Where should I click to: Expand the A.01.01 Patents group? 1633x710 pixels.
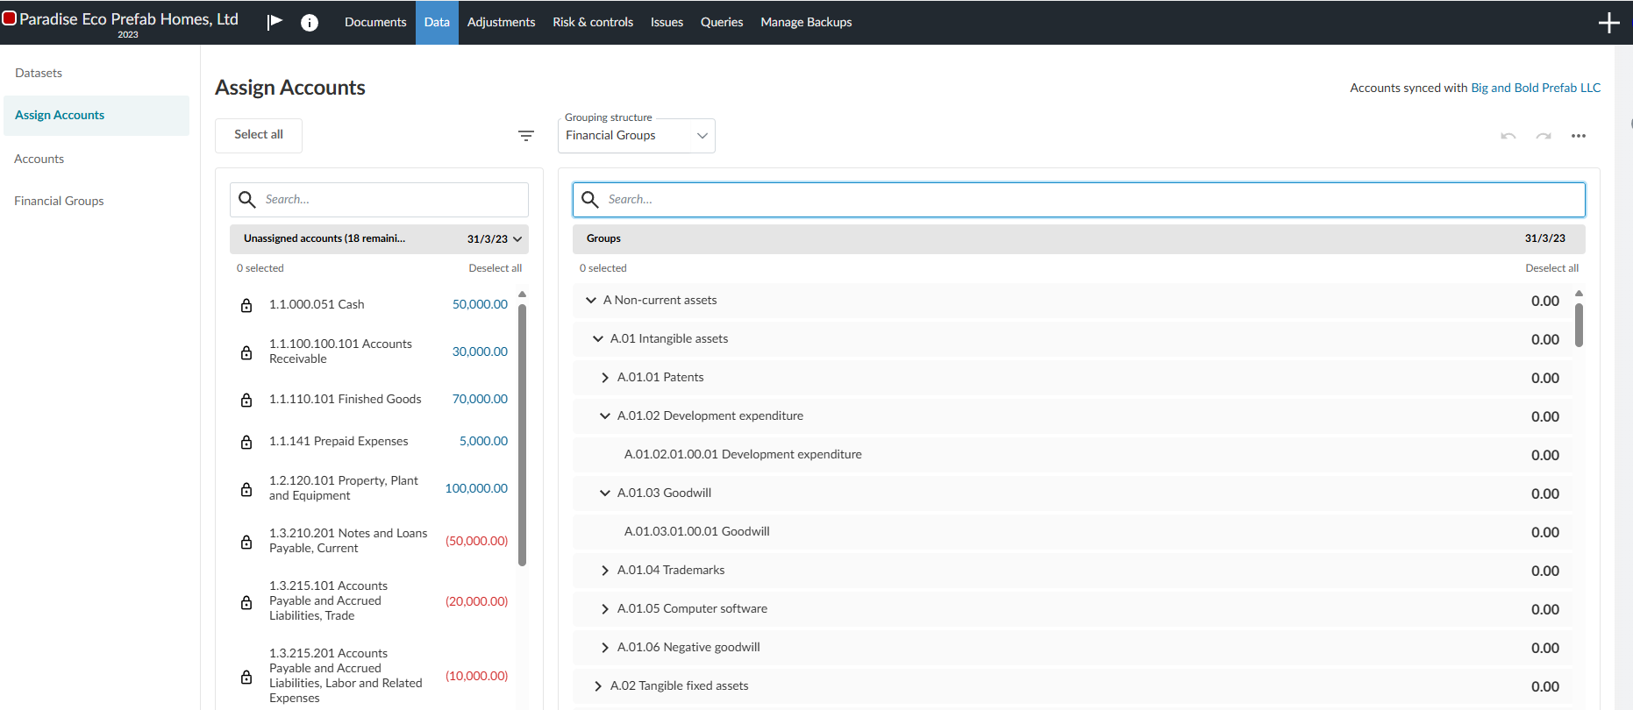[x=605, y=378]
